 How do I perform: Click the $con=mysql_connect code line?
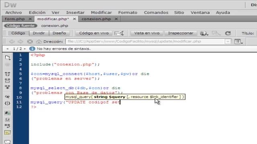90,74
